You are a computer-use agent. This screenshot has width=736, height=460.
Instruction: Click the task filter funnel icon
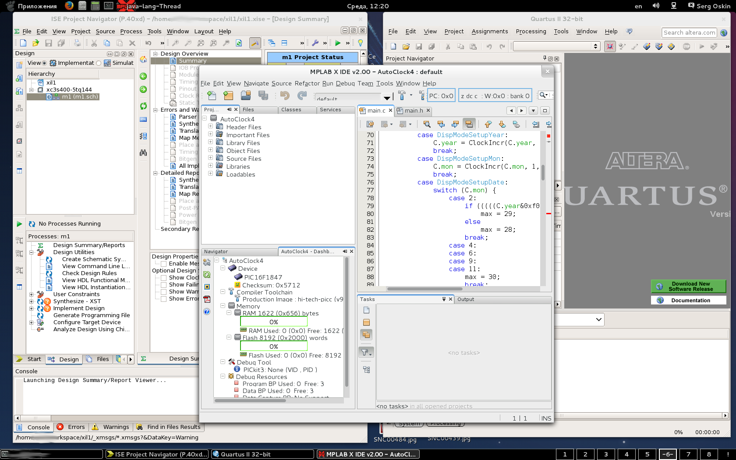[365, 352]
